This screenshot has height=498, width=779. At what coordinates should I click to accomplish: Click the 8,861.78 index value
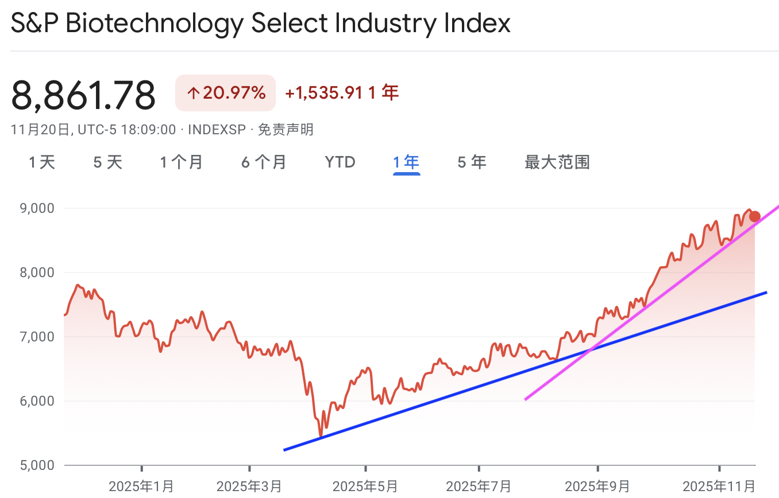tap(84, 95)
